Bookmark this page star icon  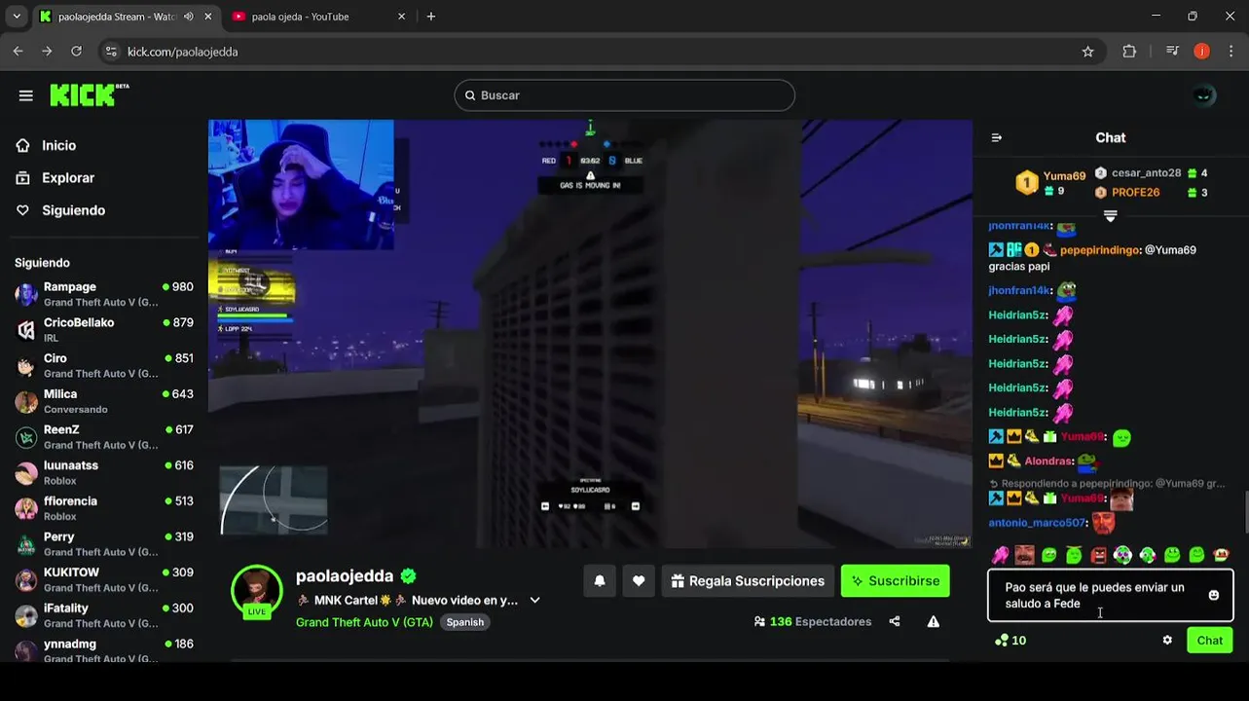[1087, 52]
